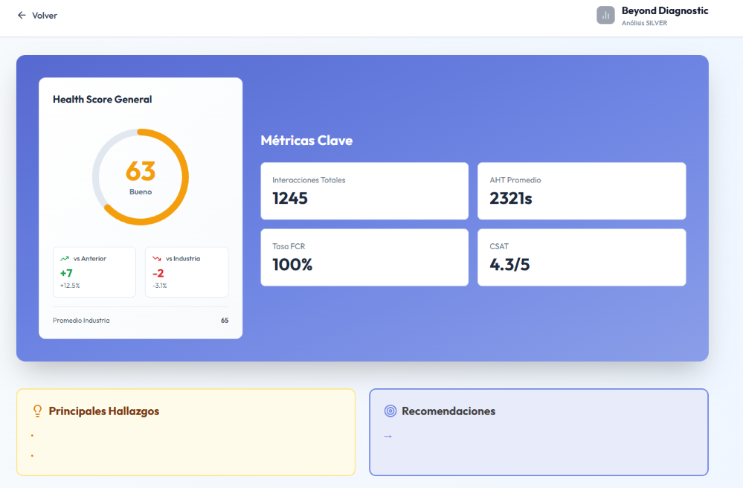Click the Beyond Diagnostic title text
The height and width of the screenshot is (488, 743).
665,11
